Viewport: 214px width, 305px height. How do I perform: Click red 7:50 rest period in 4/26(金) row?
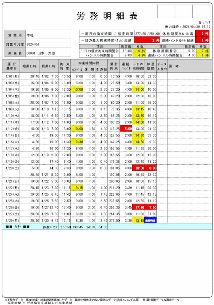coord(150,207)
